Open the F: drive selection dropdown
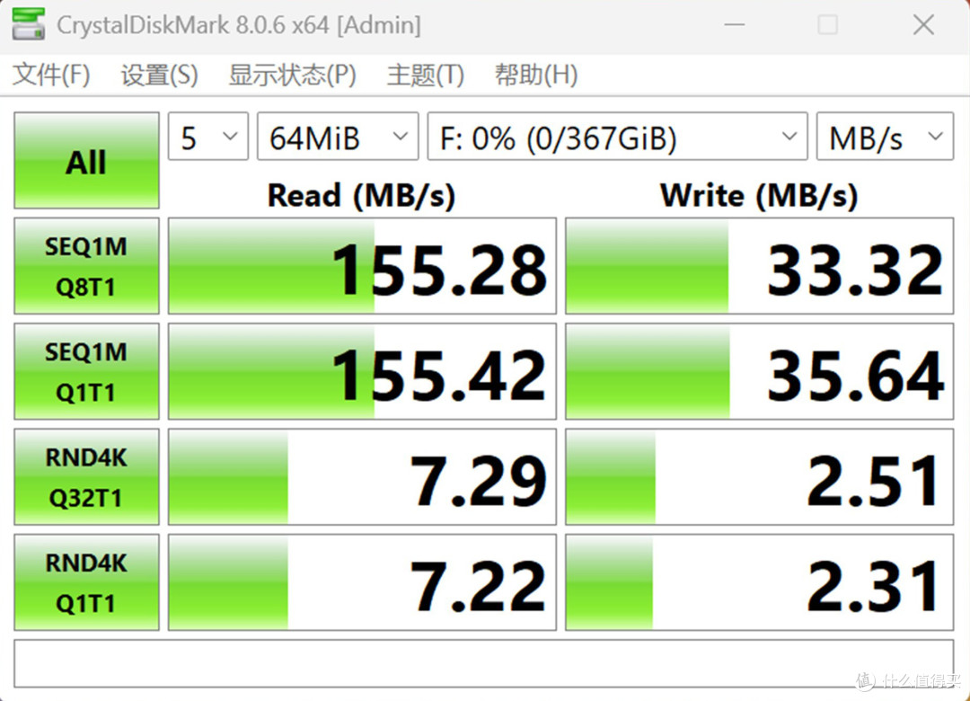The width and height of the screenshot is (970, 701). pos(617,137)
